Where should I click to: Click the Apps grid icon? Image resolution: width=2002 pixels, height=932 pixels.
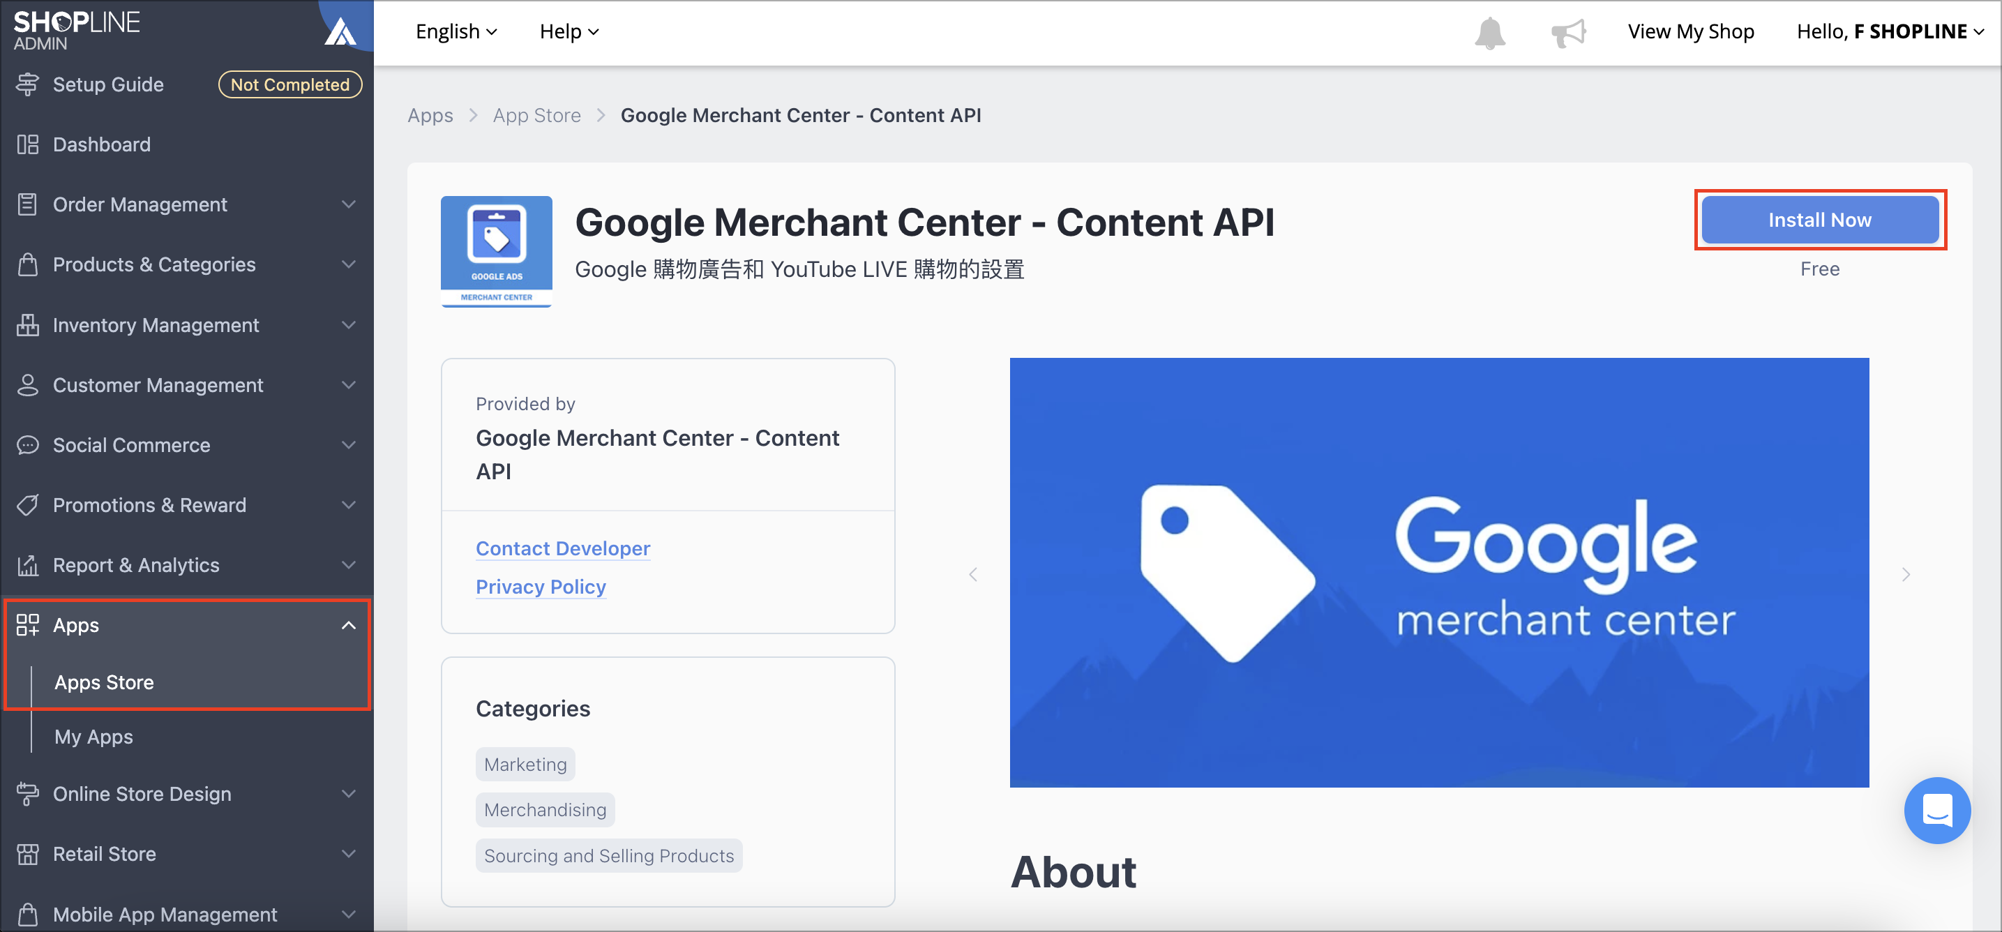pos(27,625)
